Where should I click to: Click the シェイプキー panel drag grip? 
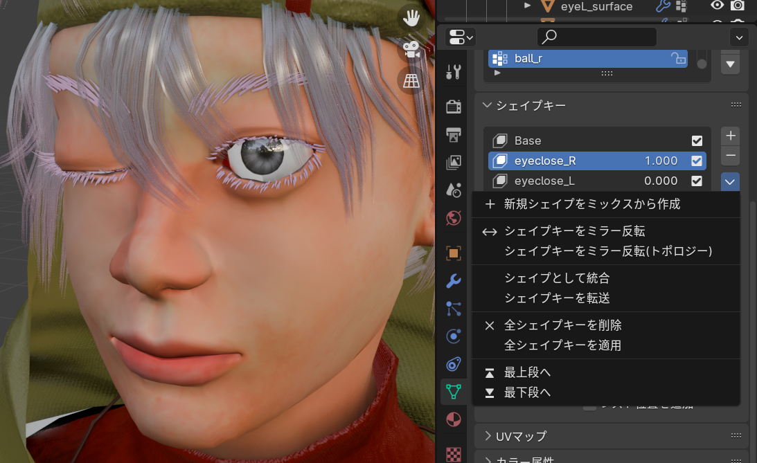[736, 105]
